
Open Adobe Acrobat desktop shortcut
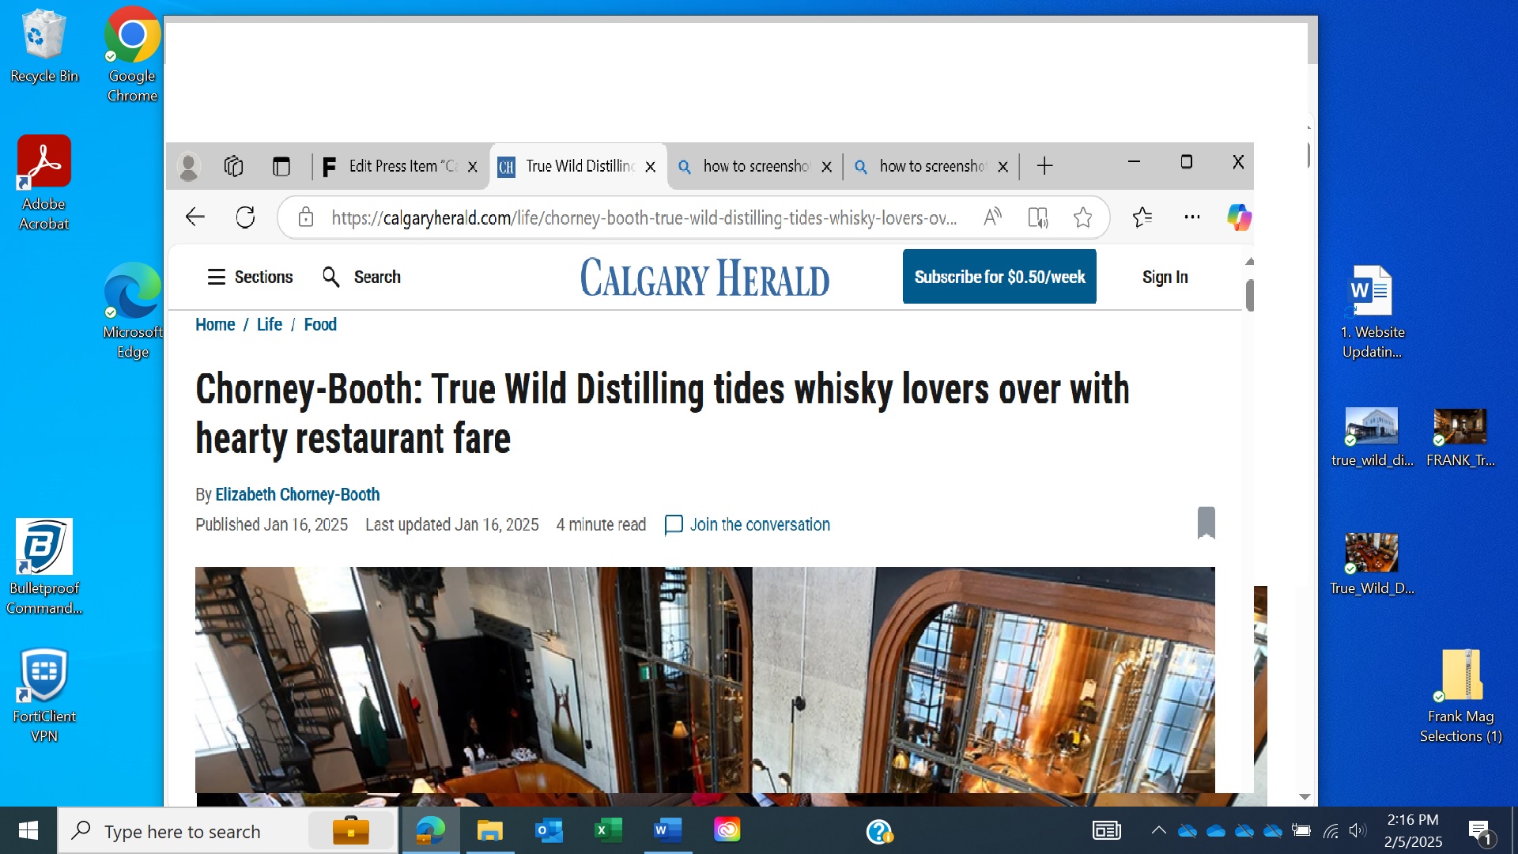coord(44,183)
